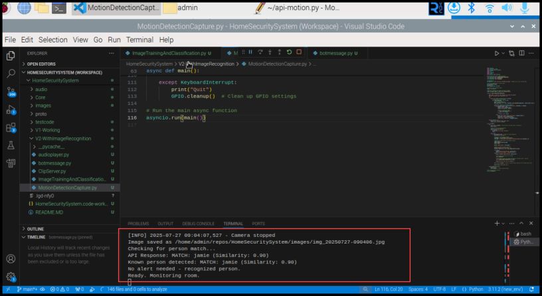Click main* branch in status bar

[27, 289]
